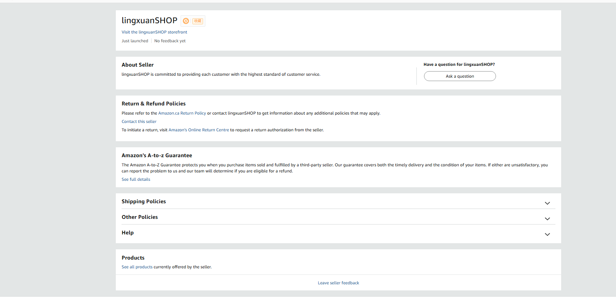Click the Help section heading
Image resolution: width=616 pixels, height=298 pixels.
pyautogui.click(x=128, y=233)
